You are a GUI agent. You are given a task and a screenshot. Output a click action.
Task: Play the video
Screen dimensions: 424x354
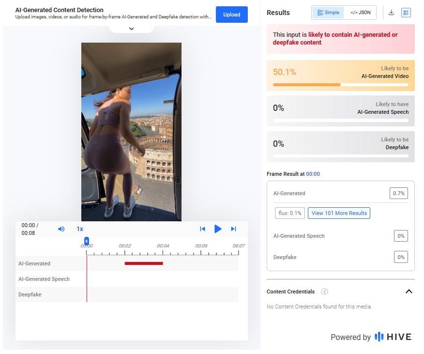218,229
